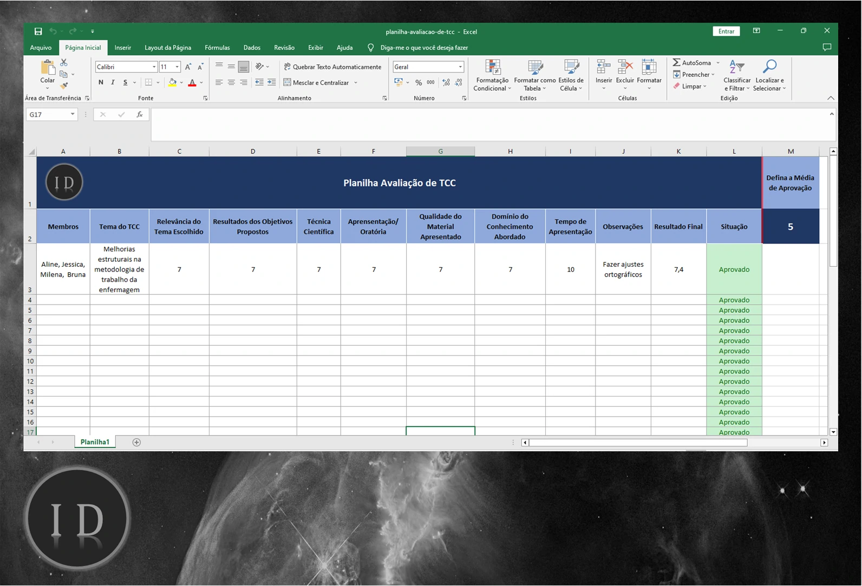
Task: Add a new sheet with plus button
Action: [x=136, y=443]
